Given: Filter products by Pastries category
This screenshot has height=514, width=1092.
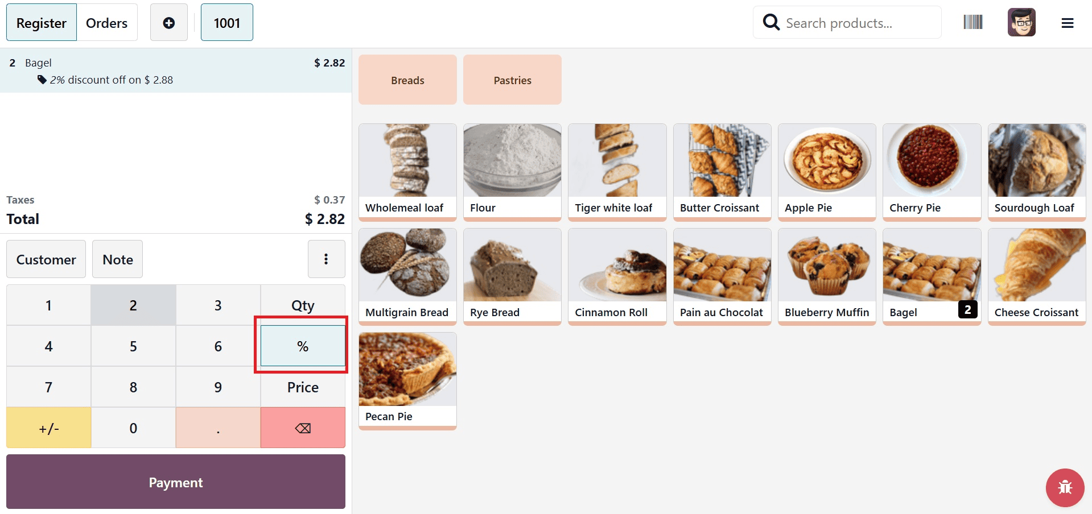Looking at the screenshot, I should tap(512, 80).
